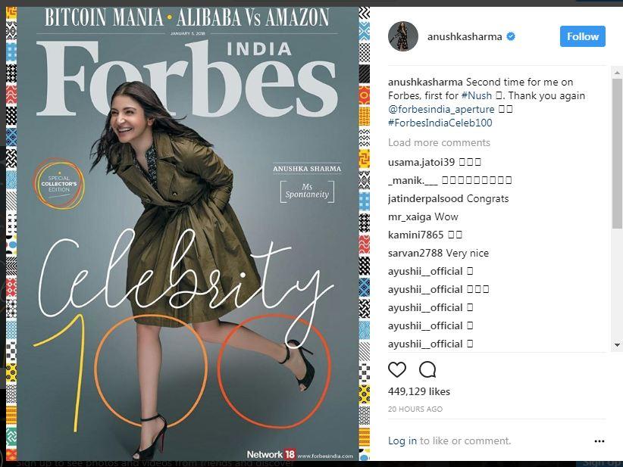Open the @forbesindia_aperture mention
The image size is (623, 467).
pyautogui.click(x=441, y=109)
